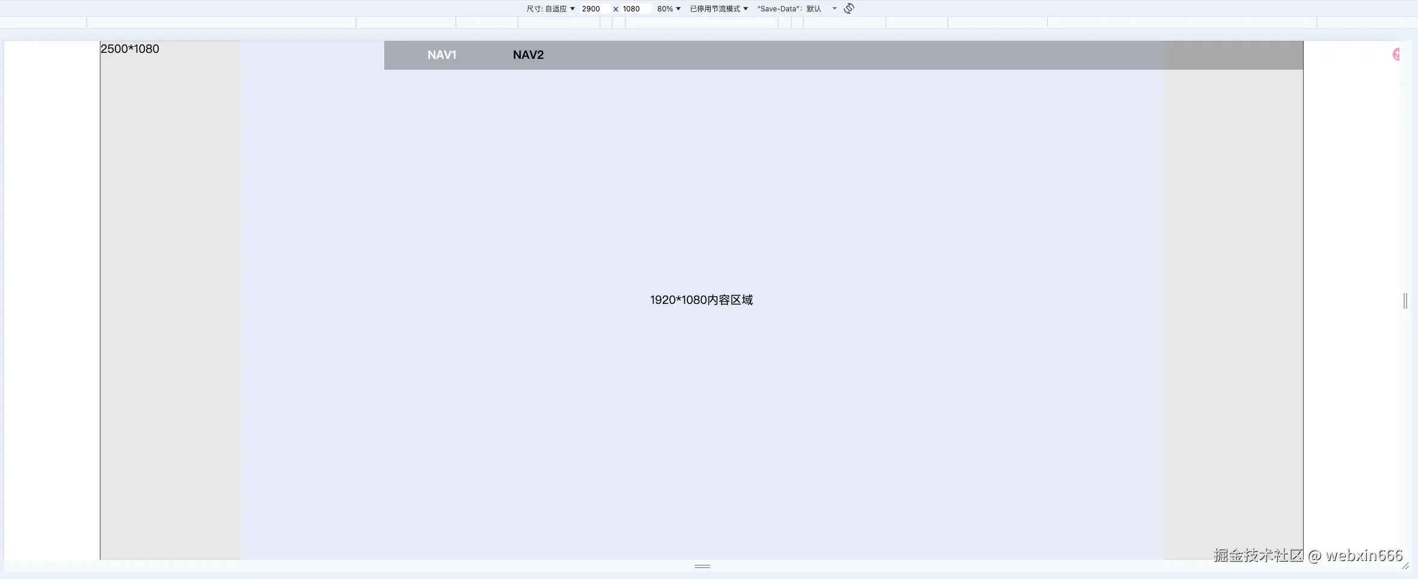The height and width of the screenshot is (579, 1418).
Task: Select NAV2 in the navigation bar
Action: [527, 55]
